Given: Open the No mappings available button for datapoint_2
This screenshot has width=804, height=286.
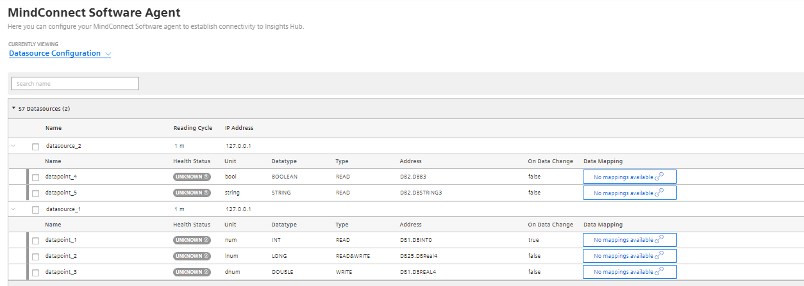Looking at the screenshot, I should point(630,256).
